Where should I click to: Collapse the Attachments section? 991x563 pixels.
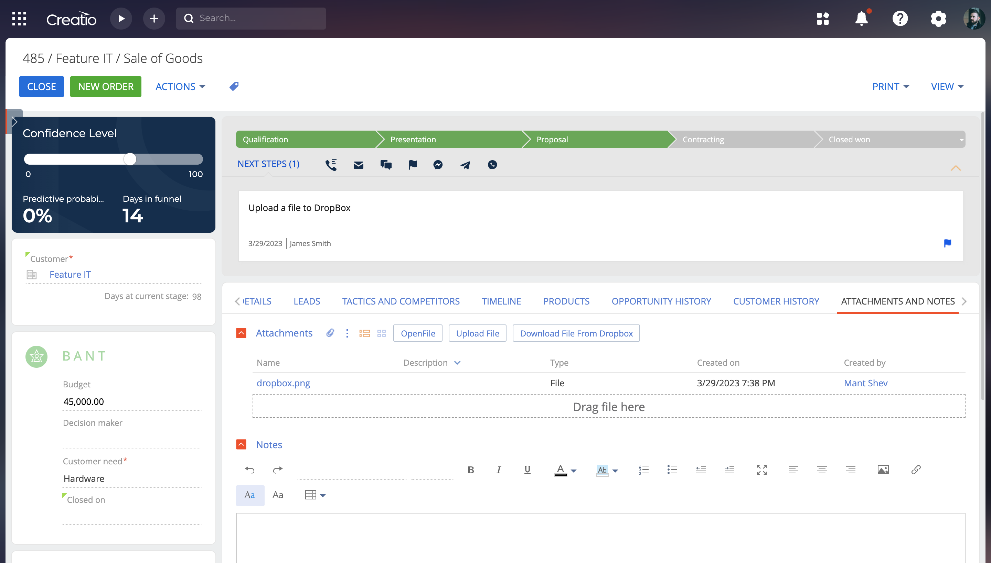point(241,333)
